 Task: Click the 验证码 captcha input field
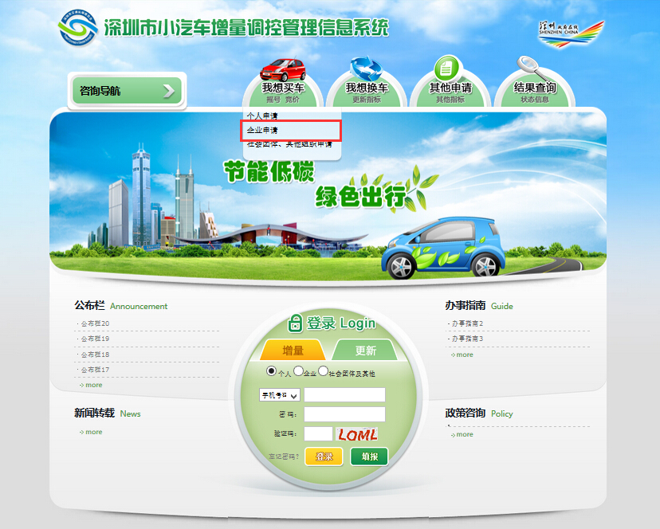click(318, 434)
